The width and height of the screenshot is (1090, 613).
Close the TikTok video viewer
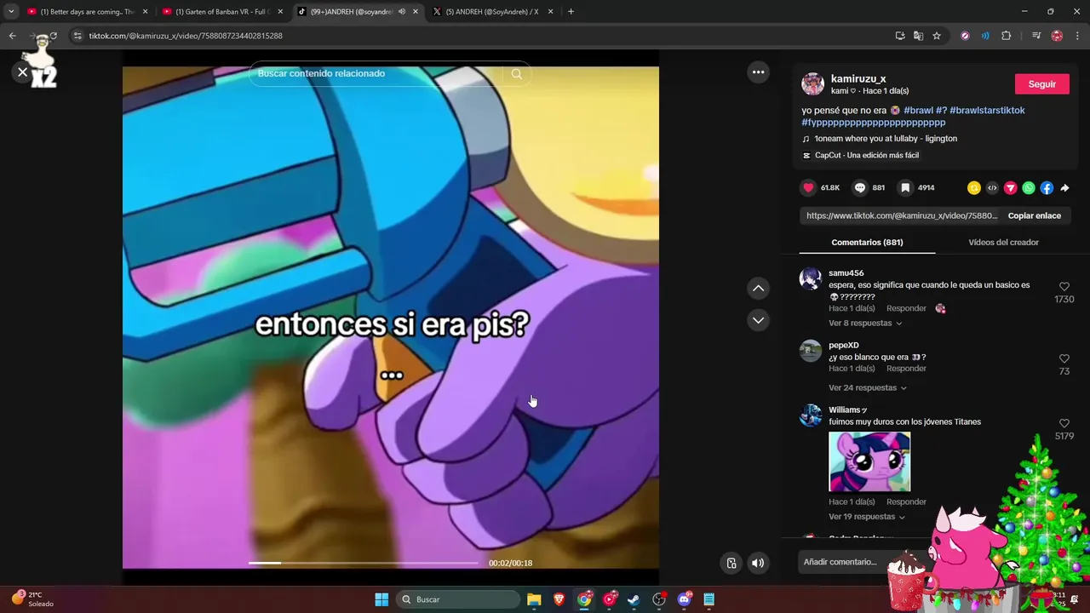tap(23, 72)
